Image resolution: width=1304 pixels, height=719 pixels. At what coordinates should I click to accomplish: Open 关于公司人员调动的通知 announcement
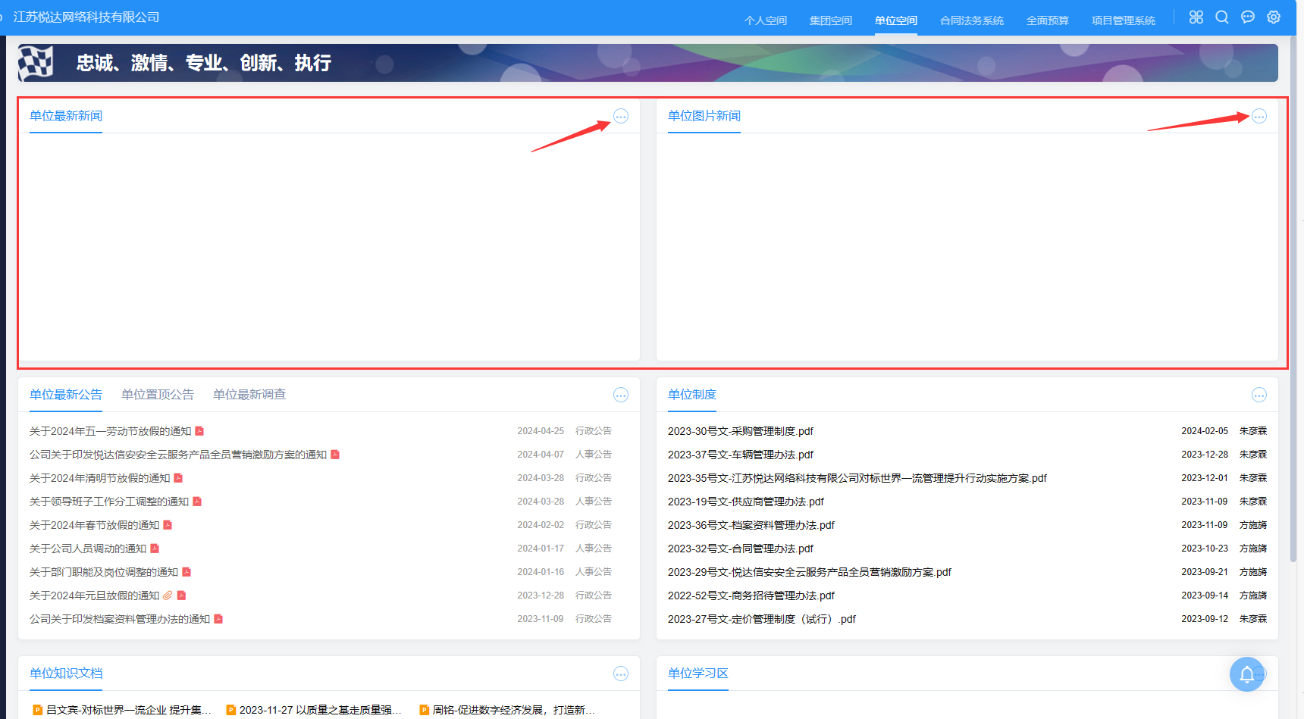[x=88, y=549]
